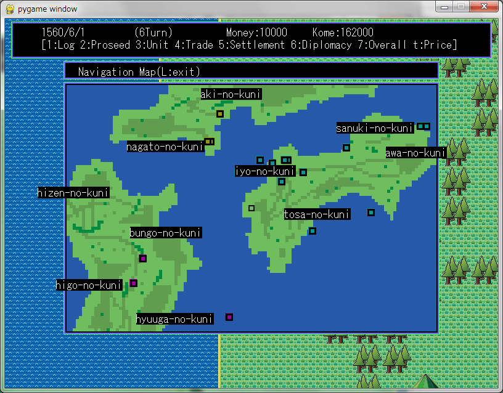Click the bungo-no-kuni province label
The height and width of the screenshot is (393, 503).
click(166, 233)
